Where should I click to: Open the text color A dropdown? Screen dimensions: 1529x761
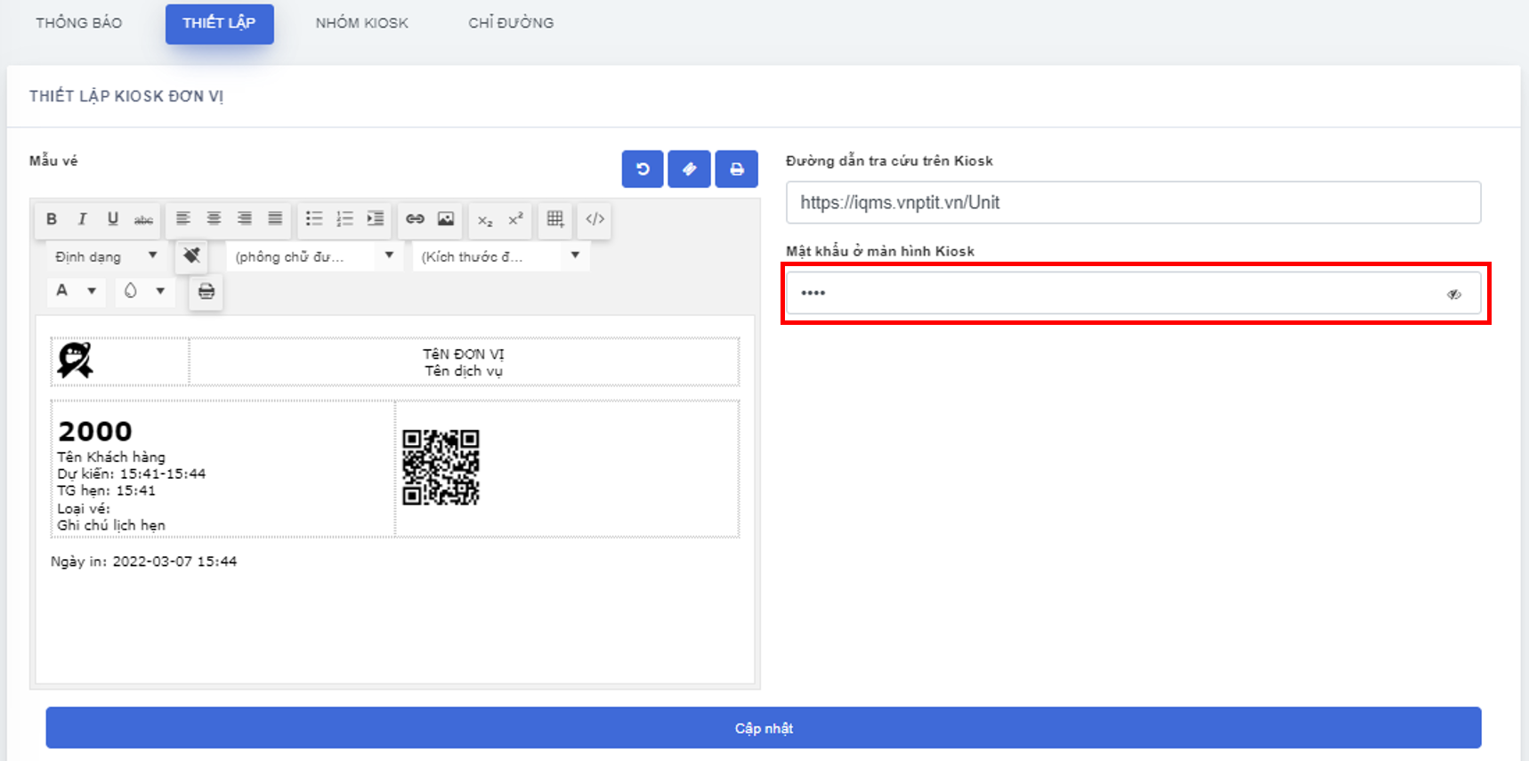(76, 291)
